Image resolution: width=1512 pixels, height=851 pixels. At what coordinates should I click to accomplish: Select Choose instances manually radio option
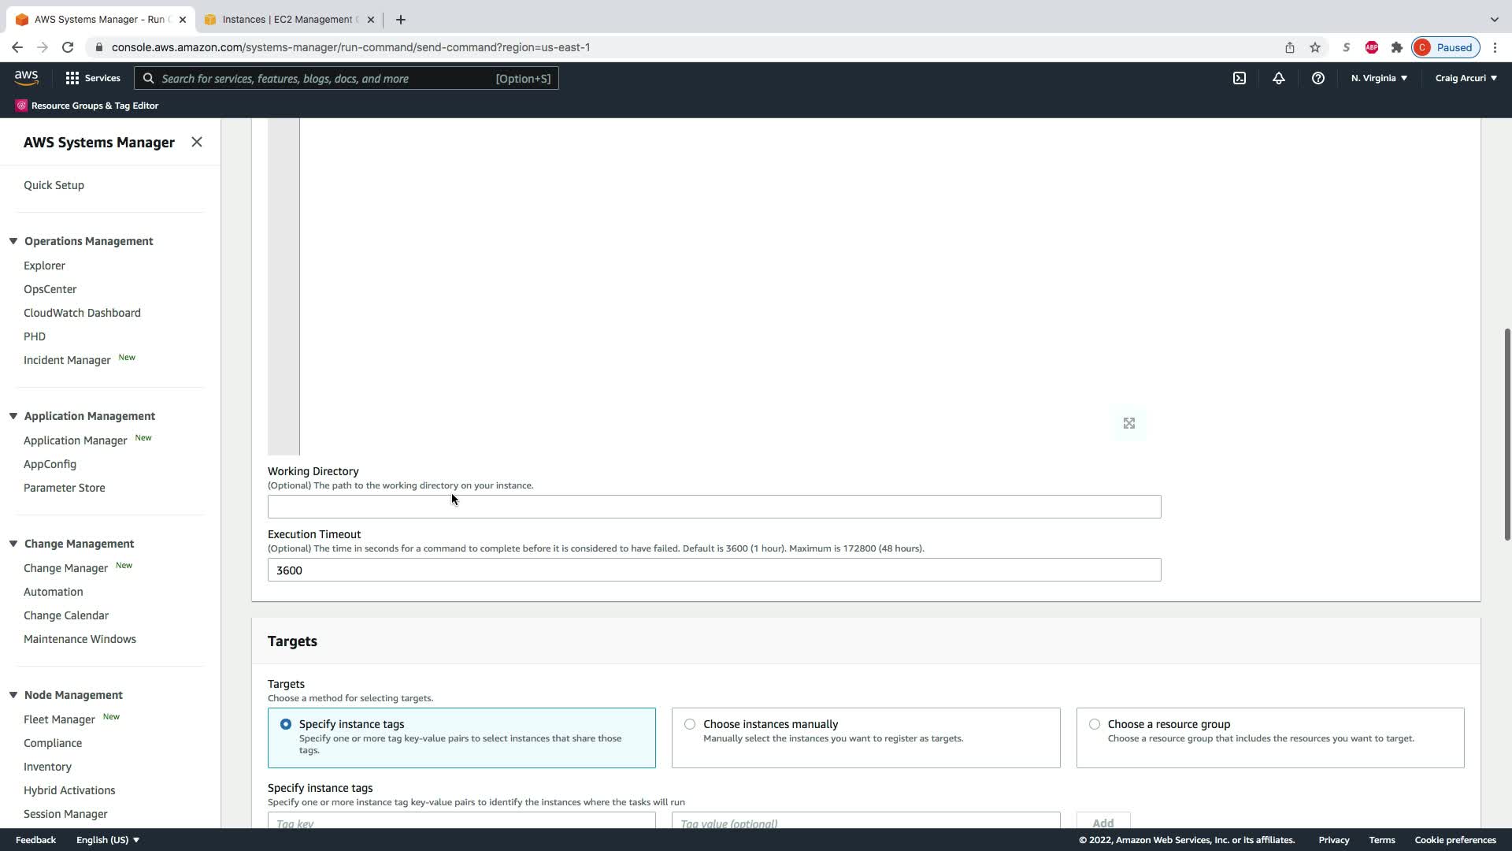click(690, 724)
